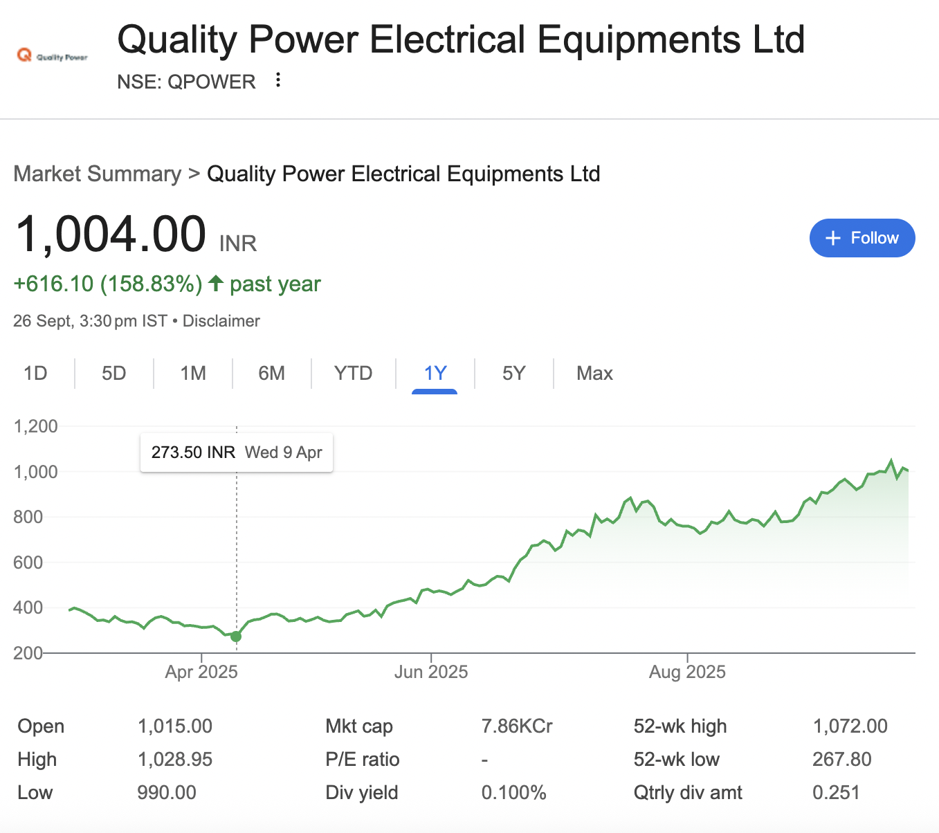This screenshot has height=833, width=939.
Task: Click the Mkt cap value 7.86KCr
Action: tap(517, 726)
